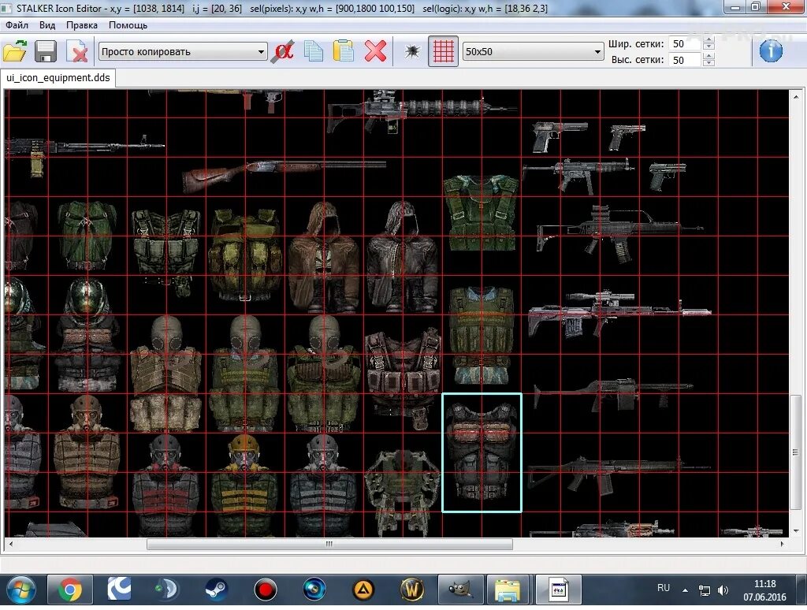The image size is (807, 610).
Task: Click the horizontal scrollbar left arrow
Action: coord(10,544)
